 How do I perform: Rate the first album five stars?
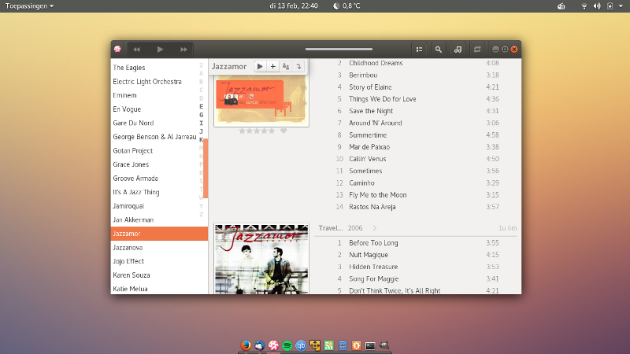(272, 131)
